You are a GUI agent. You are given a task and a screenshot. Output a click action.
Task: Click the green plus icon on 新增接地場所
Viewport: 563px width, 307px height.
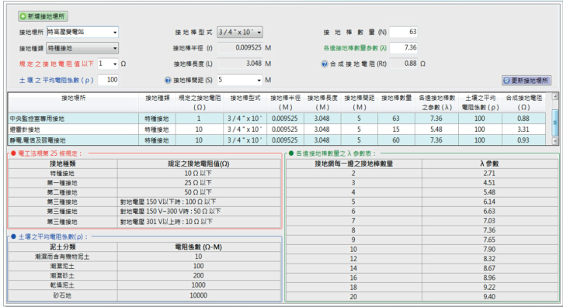point(23,16)
